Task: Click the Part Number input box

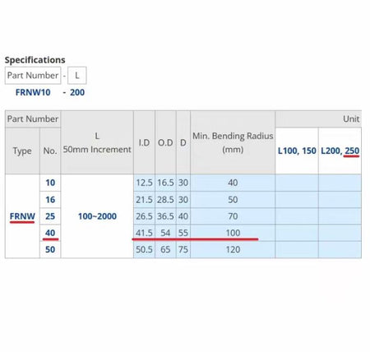Action: [33, 76]
